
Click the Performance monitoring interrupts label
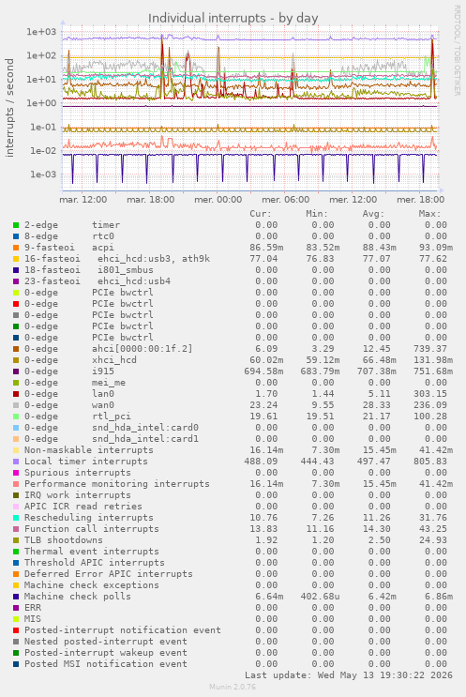pos(117,484)
